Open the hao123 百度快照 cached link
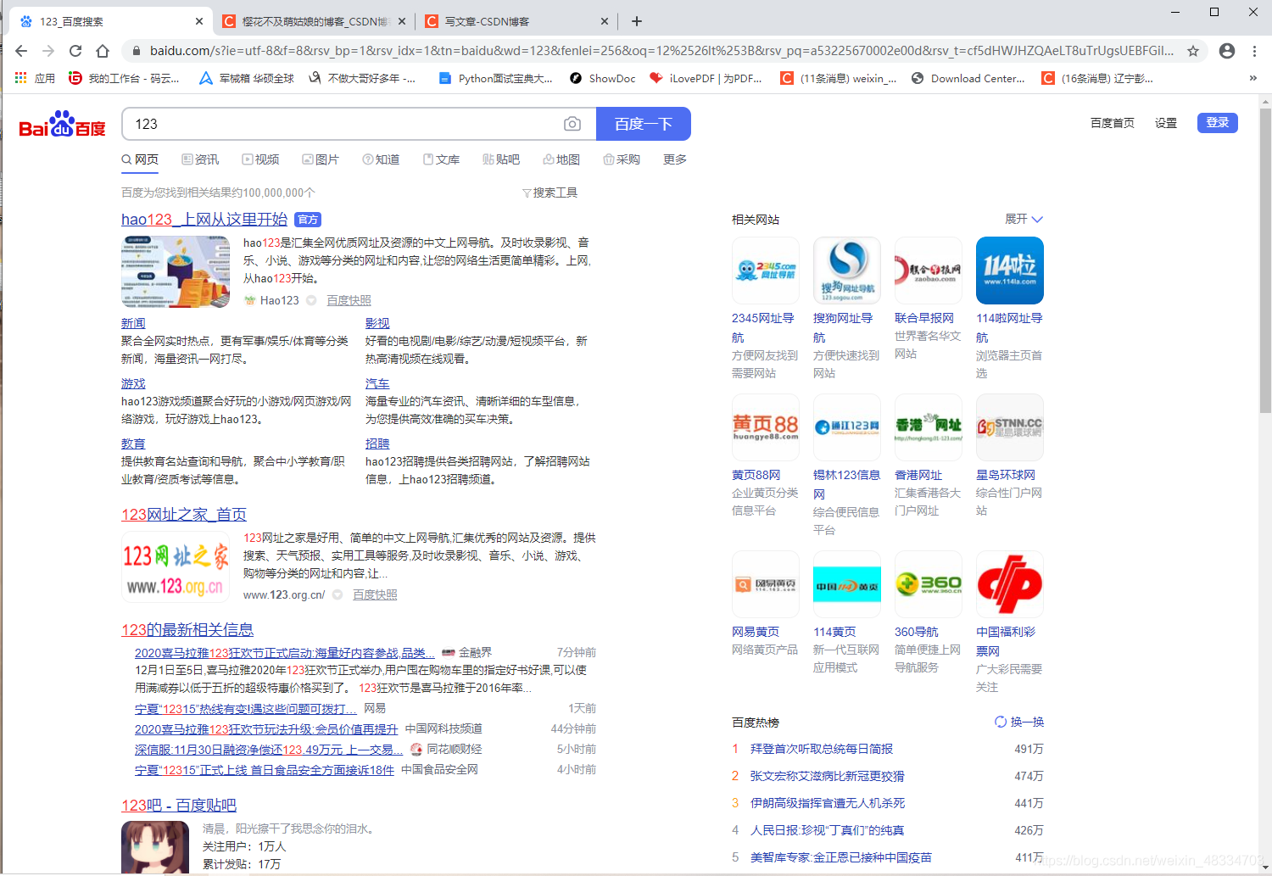The width and height of the screenshot is (1272, 876). coord(349,300)
